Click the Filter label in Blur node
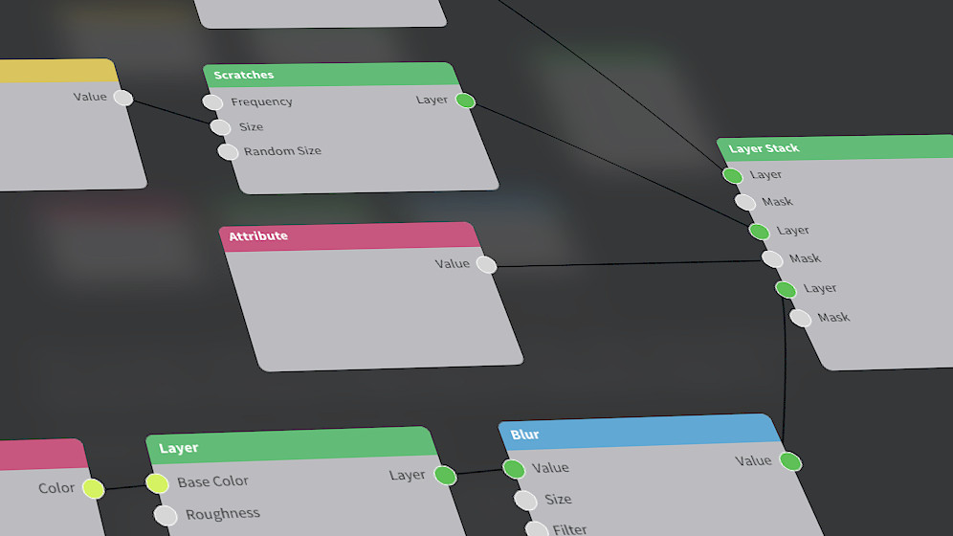The height and width of the screenshot is (536, 953). (x=569, y=529)
